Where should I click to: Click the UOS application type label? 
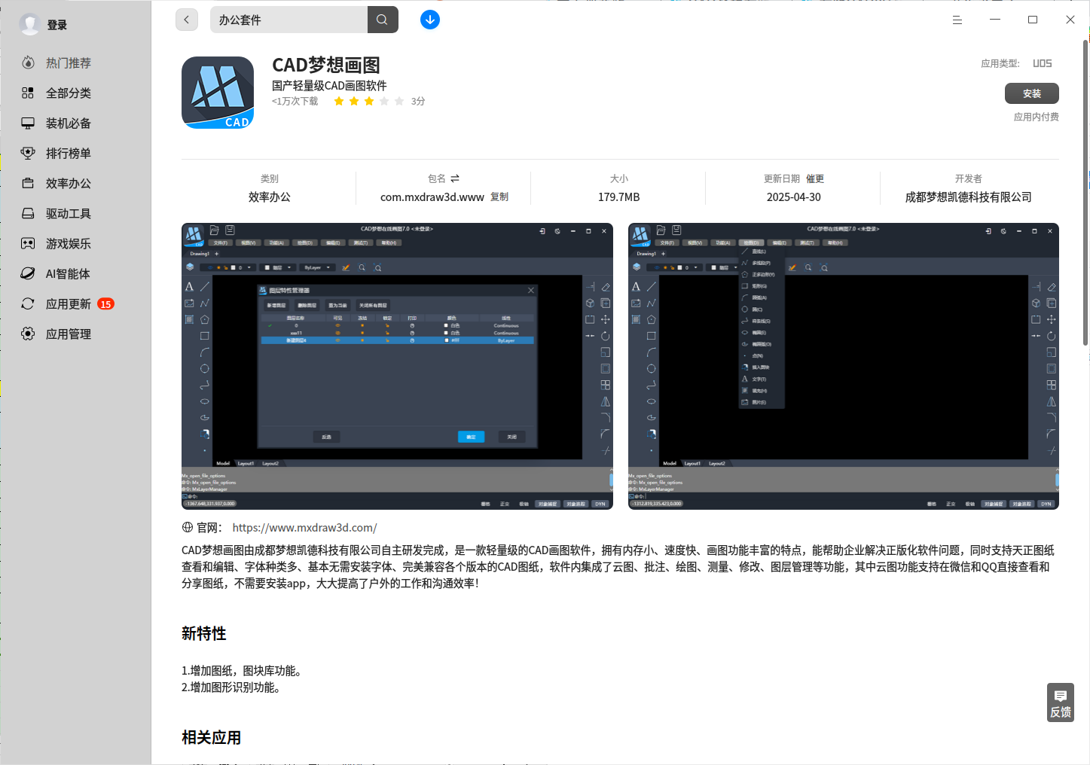click(1043, 63)
